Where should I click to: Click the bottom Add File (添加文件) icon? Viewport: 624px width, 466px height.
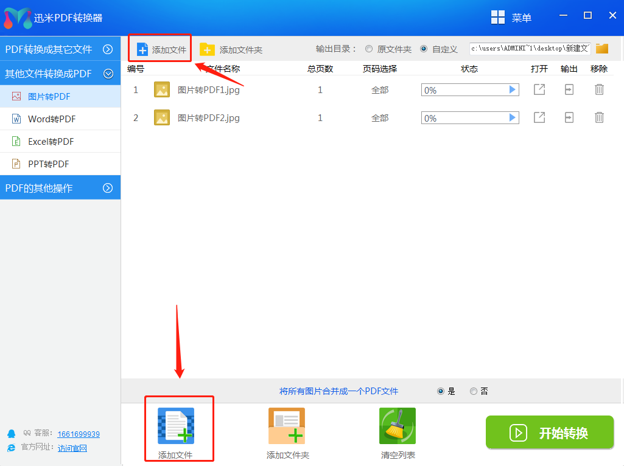(176, 426)
